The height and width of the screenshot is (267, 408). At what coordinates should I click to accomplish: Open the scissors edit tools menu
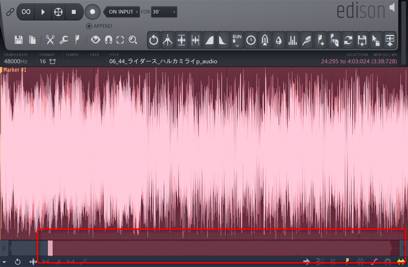tap(50, 40)
